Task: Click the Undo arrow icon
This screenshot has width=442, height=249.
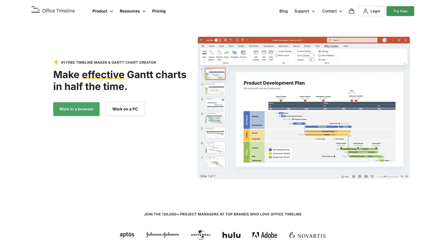Action: coord(230,40)
